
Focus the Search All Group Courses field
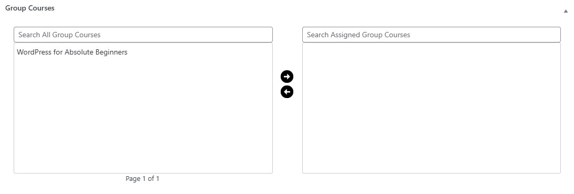pyautogui.click(x=143, y=35)
